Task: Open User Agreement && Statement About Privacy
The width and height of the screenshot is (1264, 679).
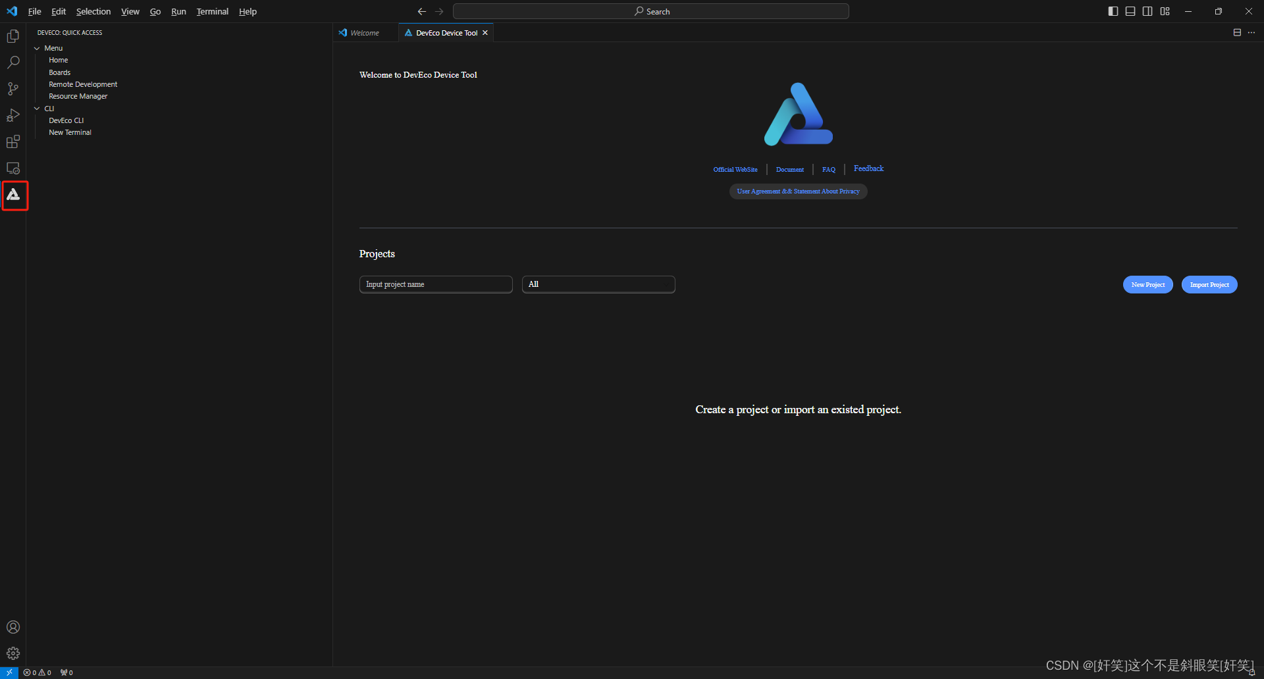Action: click(799, 191)
